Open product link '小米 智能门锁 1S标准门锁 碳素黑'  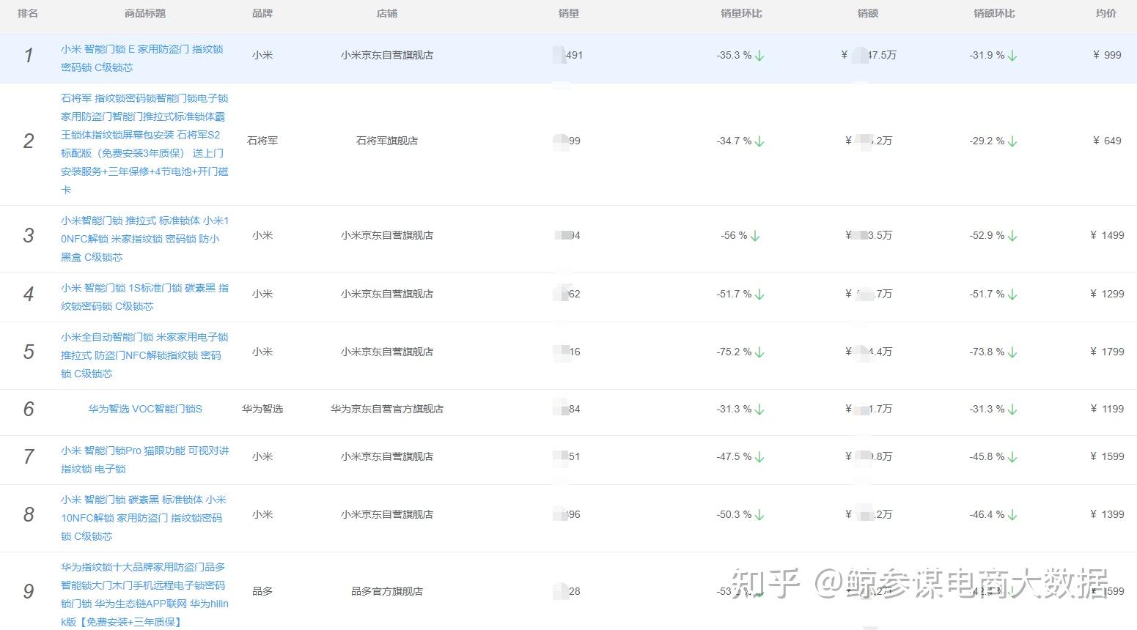click(x=144, y=297)
